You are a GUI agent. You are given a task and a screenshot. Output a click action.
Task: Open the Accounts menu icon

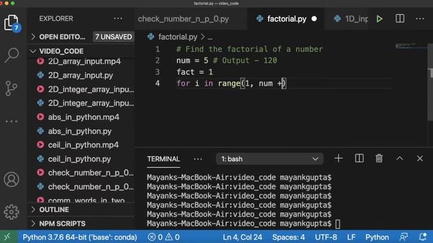pos(12,180)
